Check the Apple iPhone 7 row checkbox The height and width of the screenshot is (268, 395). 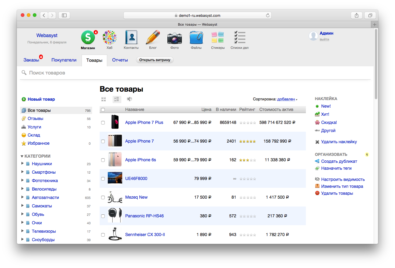103,141
